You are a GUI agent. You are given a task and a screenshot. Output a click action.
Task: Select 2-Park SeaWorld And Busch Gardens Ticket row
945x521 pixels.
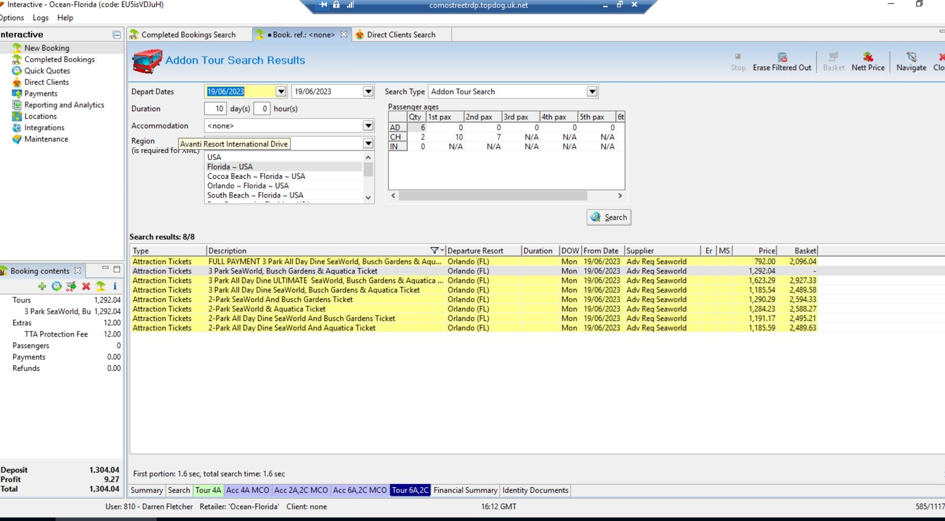[x=474, y=300]
